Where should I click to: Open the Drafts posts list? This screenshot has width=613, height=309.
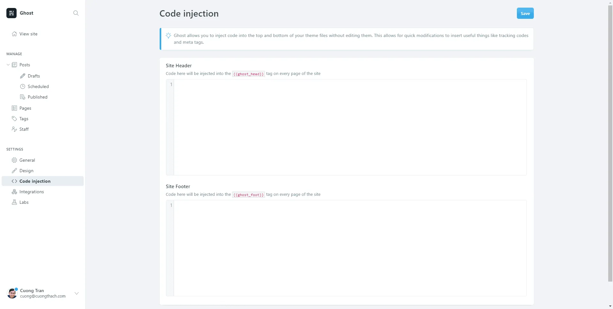(x=34, y=76)
